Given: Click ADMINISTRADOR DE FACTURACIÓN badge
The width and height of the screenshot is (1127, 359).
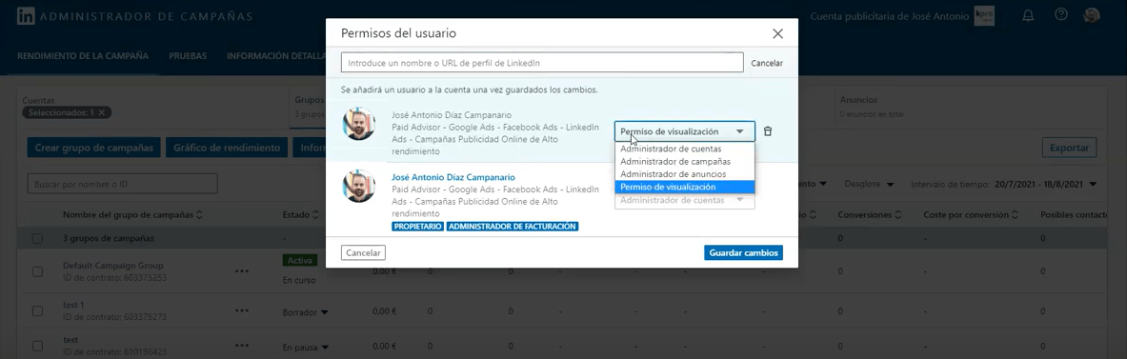Looking at the screenshot, I should (x=512, y=227).
